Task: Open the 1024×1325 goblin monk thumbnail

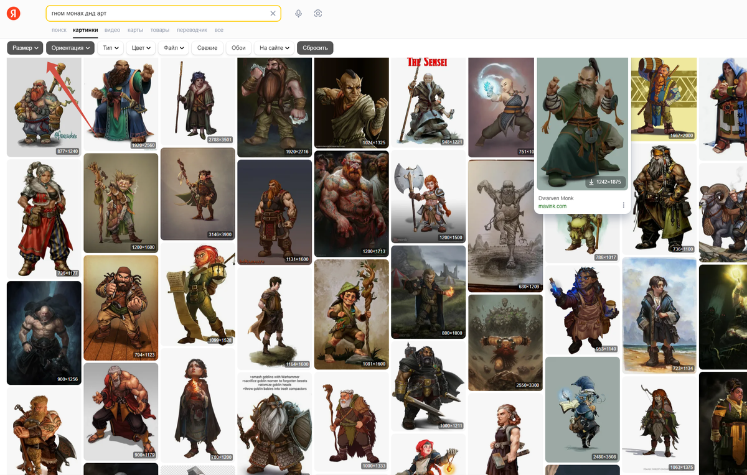Action: pos(352,103)
